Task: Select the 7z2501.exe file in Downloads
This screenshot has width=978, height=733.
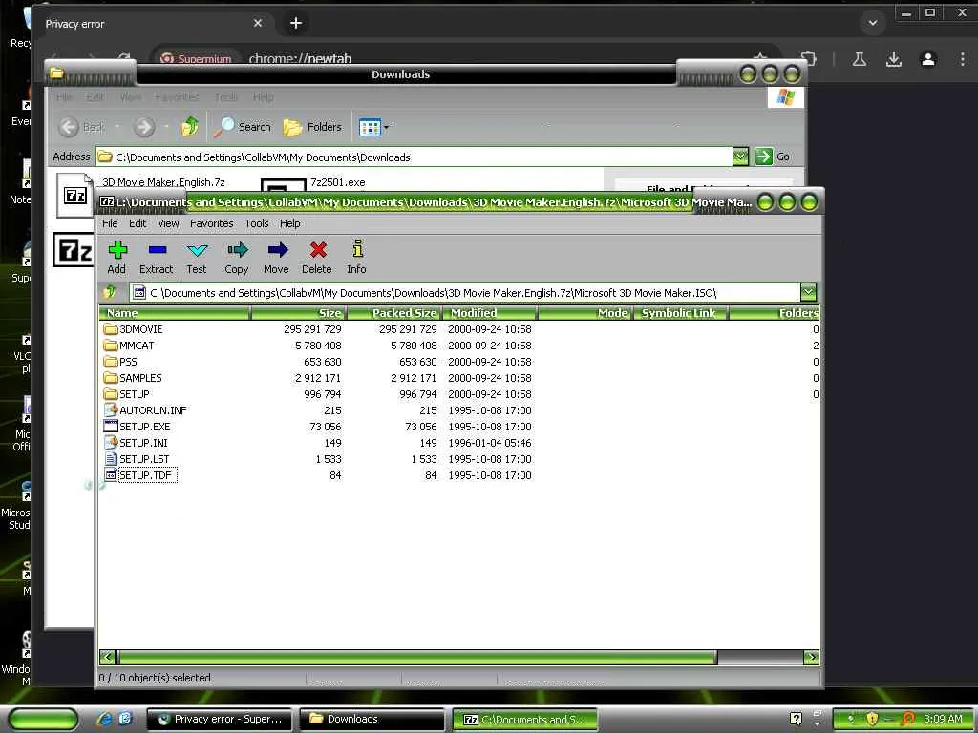Action: click(x=337, y=182)
